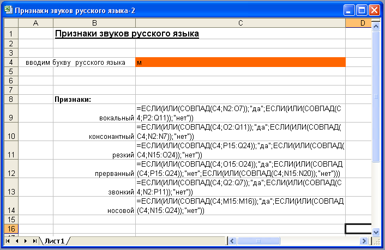Click previous sheet navigation arrow
Image resolution: width=385 pixels, height=250 pixels.
pos(17,241)
